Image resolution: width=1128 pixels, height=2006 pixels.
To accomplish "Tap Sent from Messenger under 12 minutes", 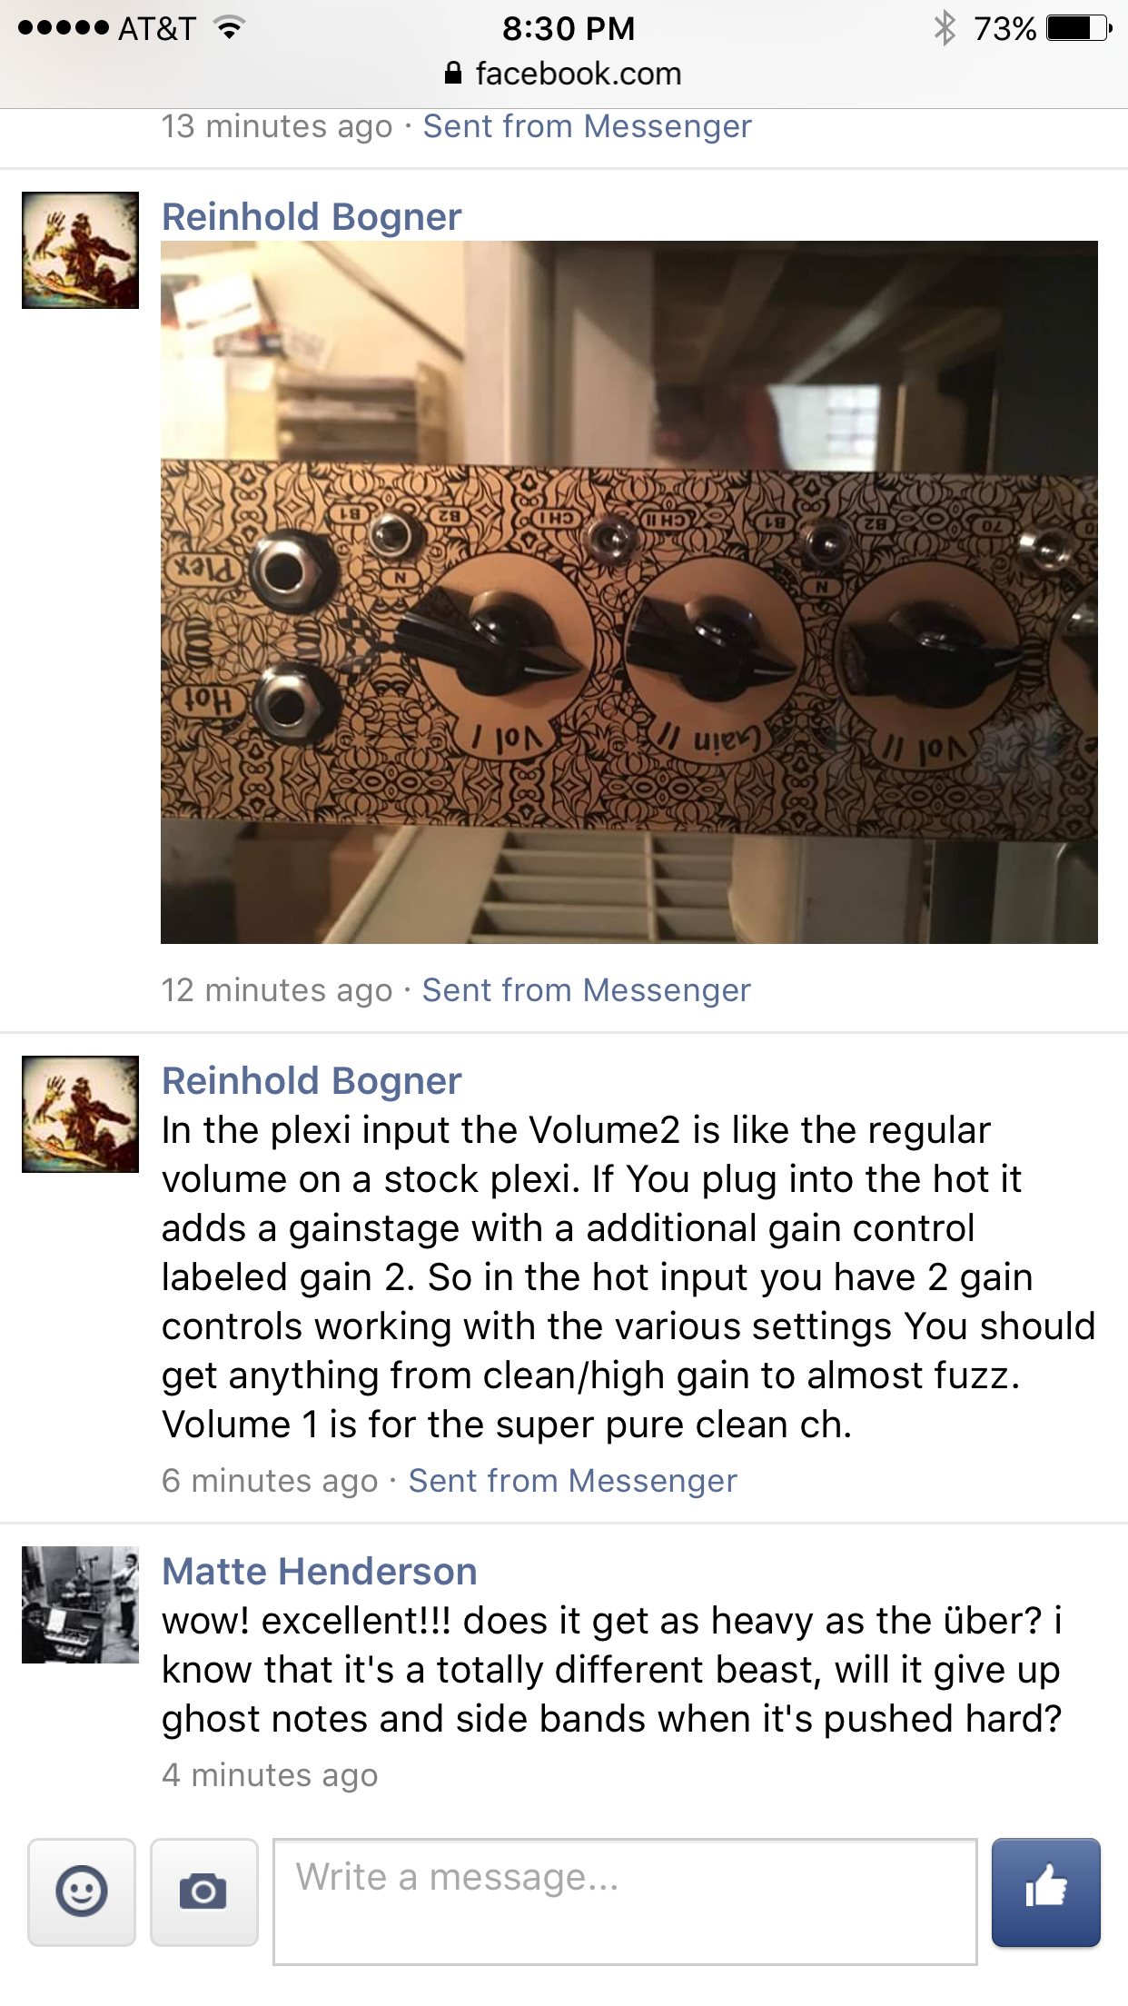I will 587,990.
